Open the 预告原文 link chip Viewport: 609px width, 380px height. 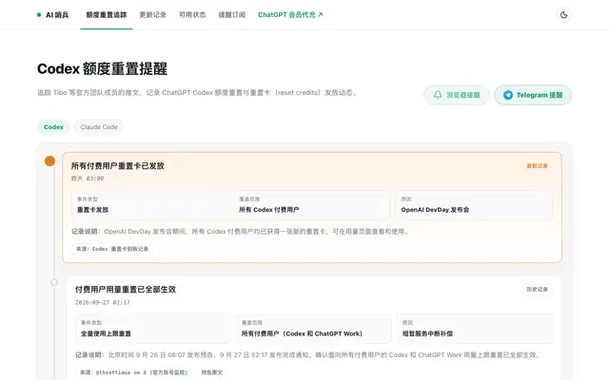(x=211, y=372)
